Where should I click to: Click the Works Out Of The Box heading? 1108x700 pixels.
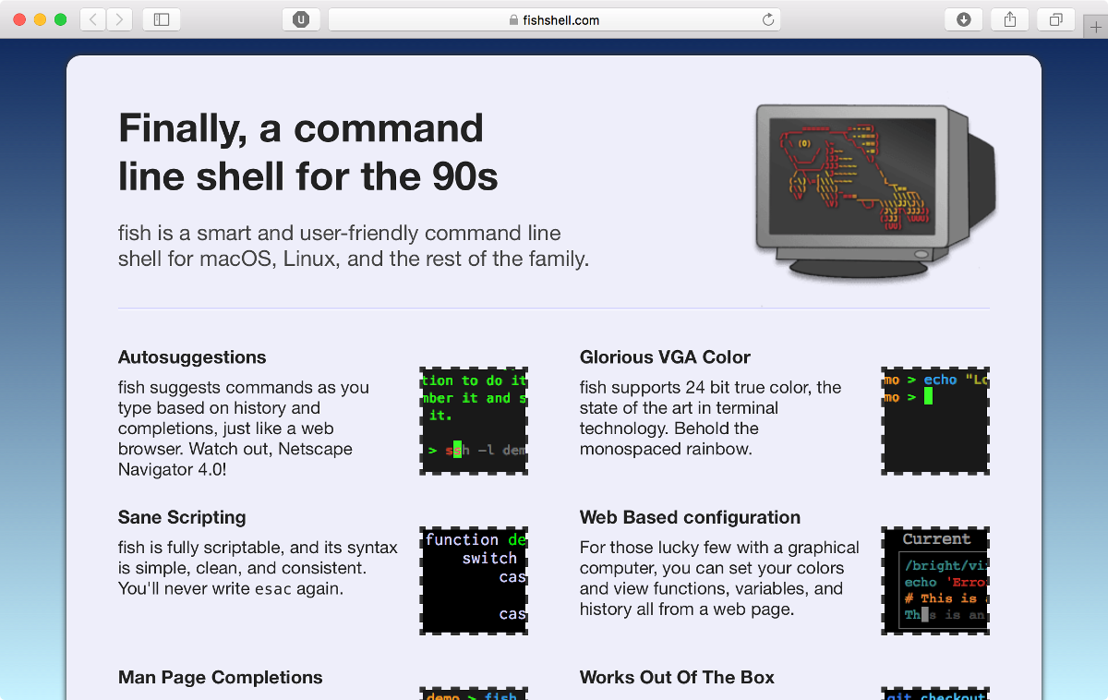point(677,677)
